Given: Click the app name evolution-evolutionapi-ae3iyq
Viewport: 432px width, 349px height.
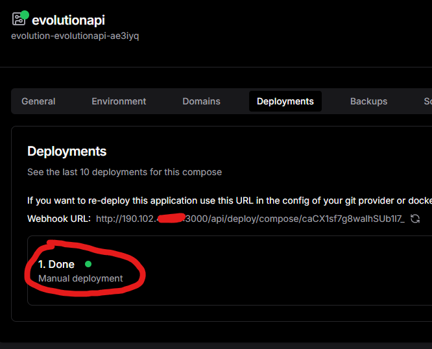Looking at the screenshot, I should pyautogui.click(x=75, y=36).
